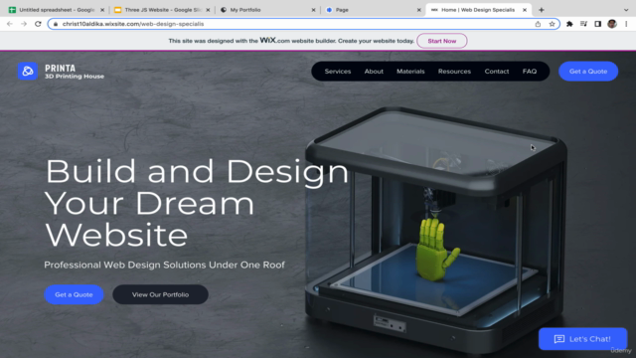Go forward with the browser forward arrow

click(x=24, y=24)
